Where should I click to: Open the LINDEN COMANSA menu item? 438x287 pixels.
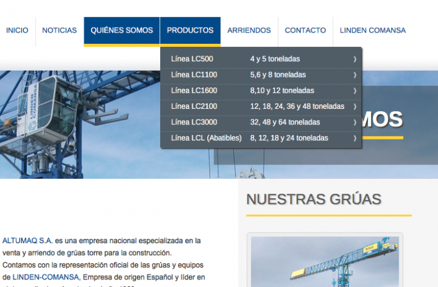pyautogui.click(x=372, y=30)
